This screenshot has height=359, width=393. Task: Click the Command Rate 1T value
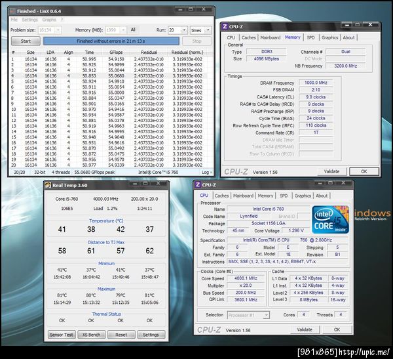point(316,133)
